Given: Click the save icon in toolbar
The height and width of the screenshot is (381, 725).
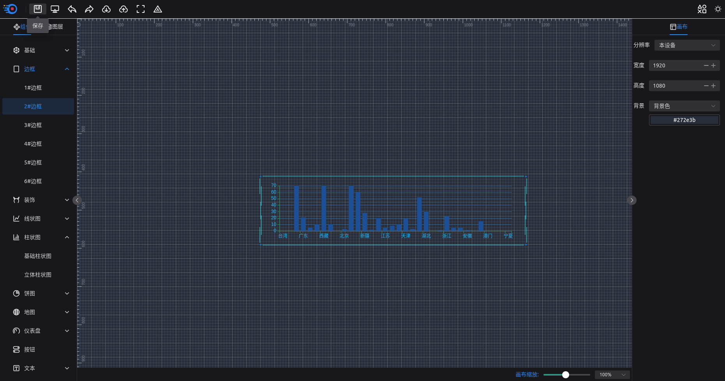Looking at the screenshot, I should coord(37,9).
